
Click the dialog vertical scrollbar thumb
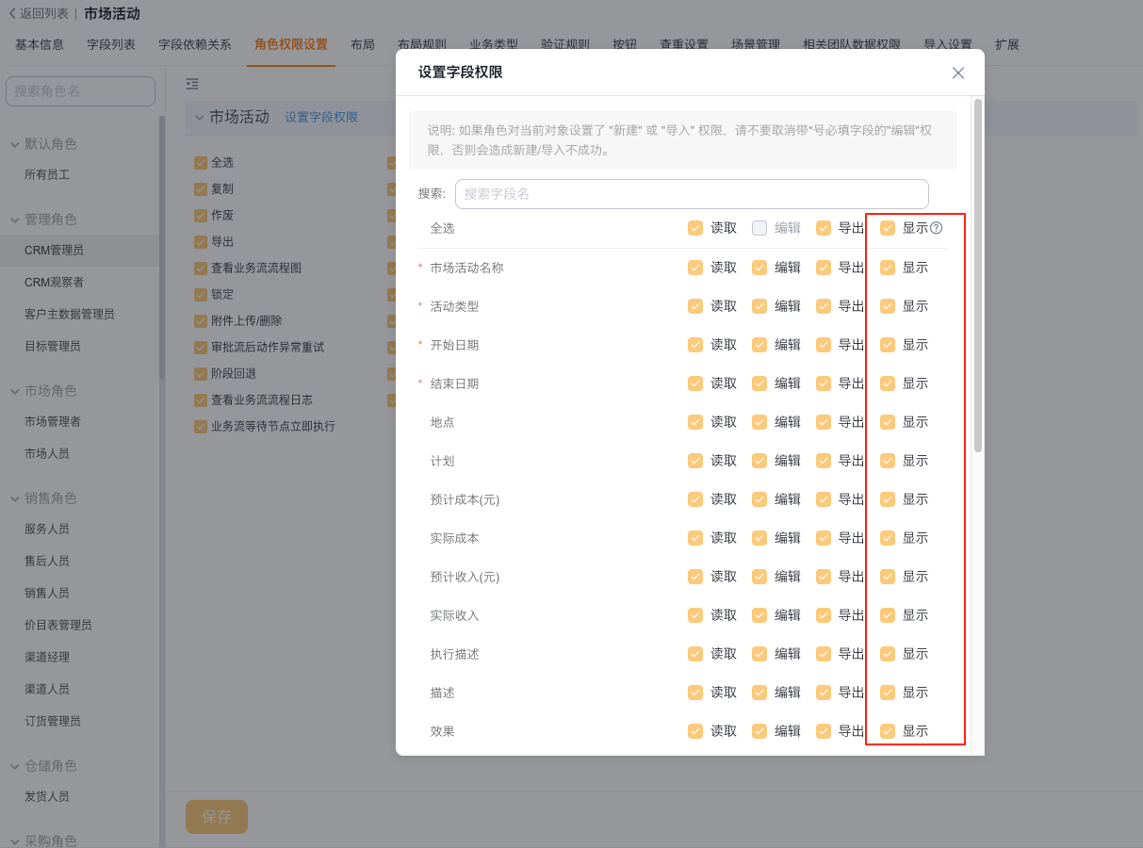pyautogui.click(x=978, y=275)
